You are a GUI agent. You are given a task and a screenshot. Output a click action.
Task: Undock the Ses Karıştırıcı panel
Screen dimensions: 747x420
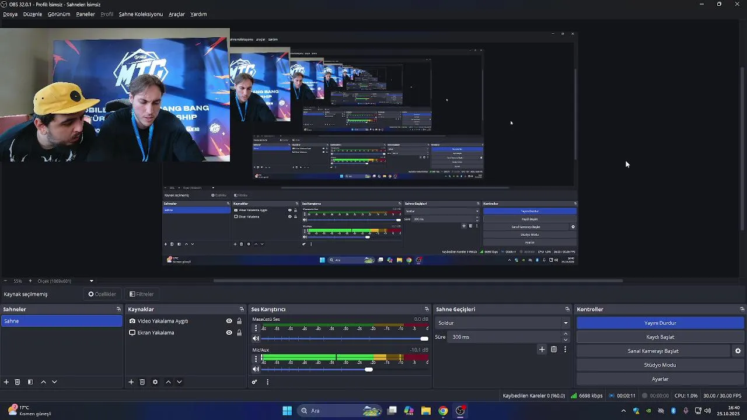(x=427, y=309)
